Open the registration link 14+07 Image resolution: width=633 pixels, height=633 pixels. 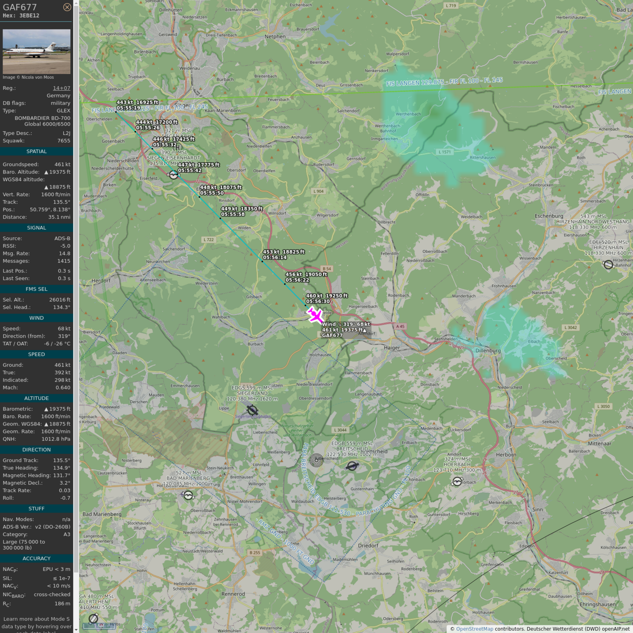pos(62,88)
